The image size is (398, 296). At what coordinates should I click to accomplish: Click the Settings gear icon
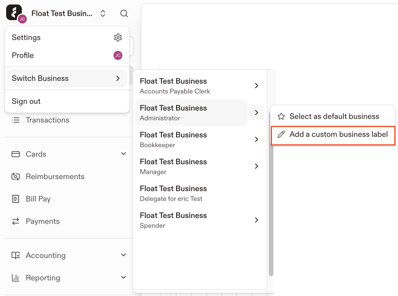tap(118, 37)
